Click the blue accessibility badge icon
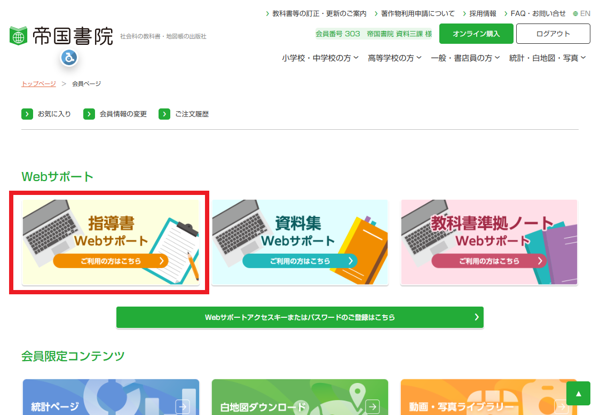The height and width of the screenshot is (415, 600). click(x=69, y=57)
